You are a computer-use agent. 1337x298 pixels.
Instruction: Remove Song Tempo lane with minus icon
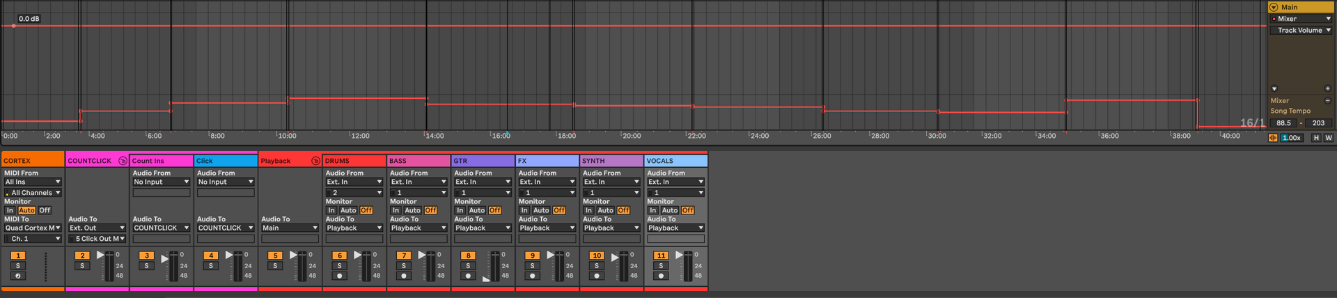coord(1327,101)
